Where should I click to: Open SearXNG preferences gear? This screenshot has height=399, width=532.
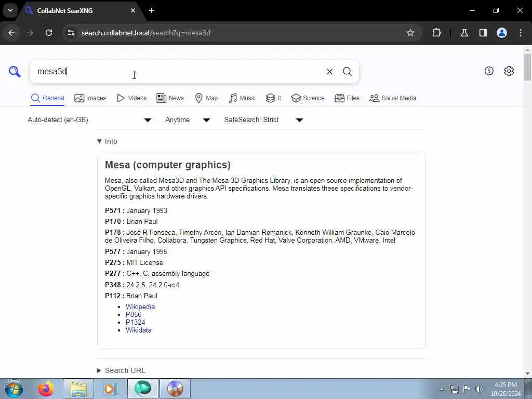coord(509,71)
